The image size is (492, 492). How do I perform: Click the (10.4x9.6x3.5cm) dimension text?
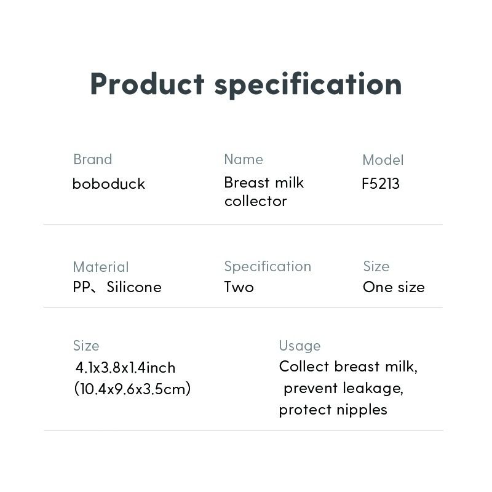[132, 389]
